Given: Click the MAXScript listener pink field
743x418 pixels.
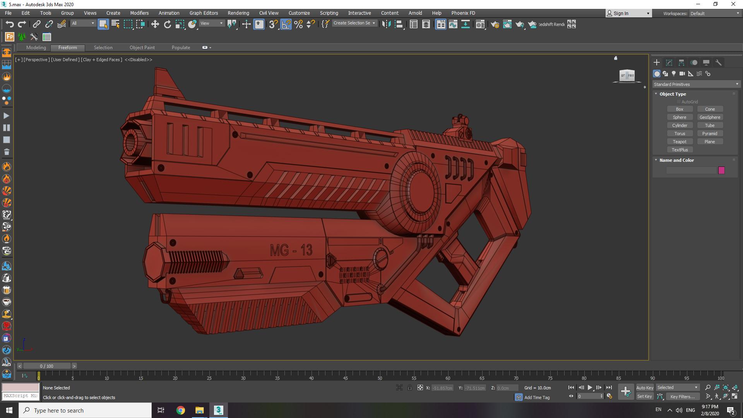Looking at the screenshot, I should click(21, 387).
